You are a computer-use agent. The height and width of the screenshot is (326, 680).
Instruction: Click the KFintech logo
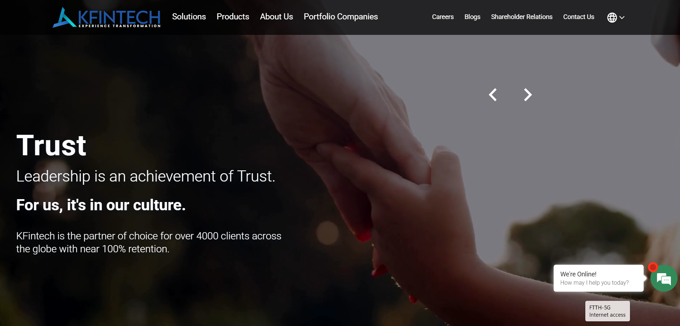click(107, 17)
